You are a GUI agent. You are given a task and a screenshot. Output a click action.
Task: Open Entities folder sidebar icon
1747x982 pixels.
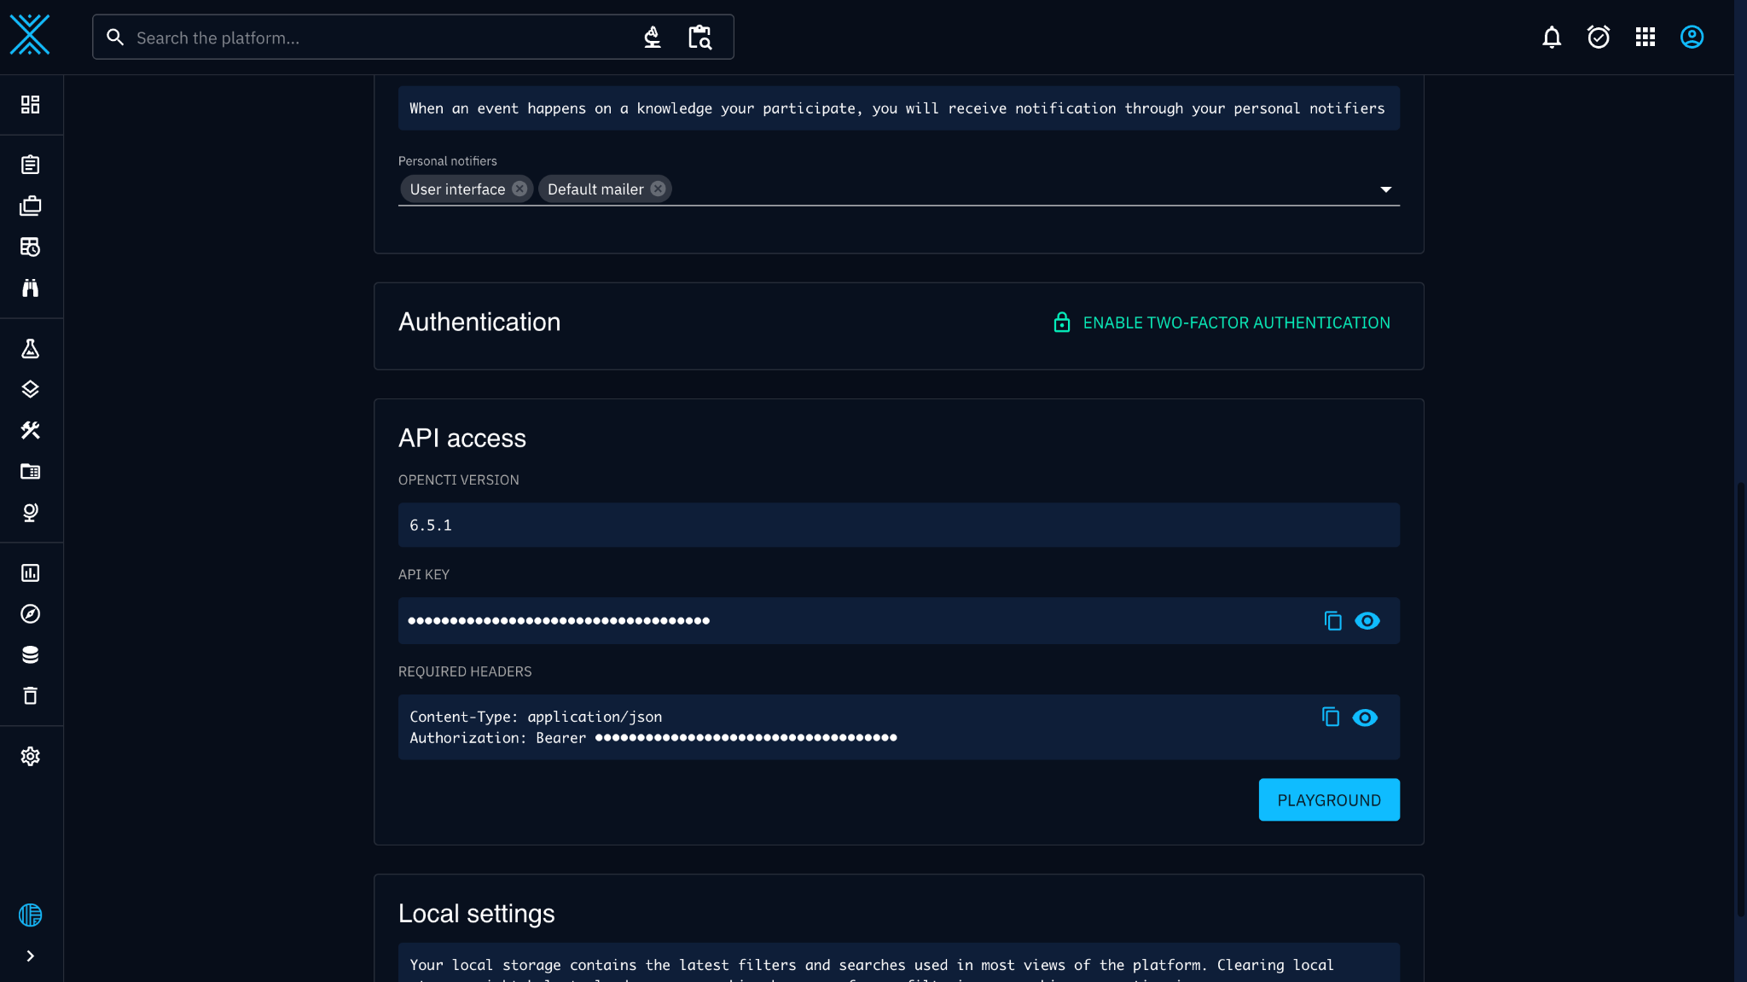(x=31, y=471)
